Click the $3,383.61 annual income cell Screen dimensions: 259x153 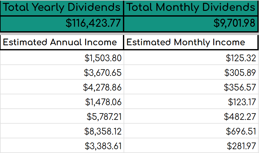coord(62,145)
